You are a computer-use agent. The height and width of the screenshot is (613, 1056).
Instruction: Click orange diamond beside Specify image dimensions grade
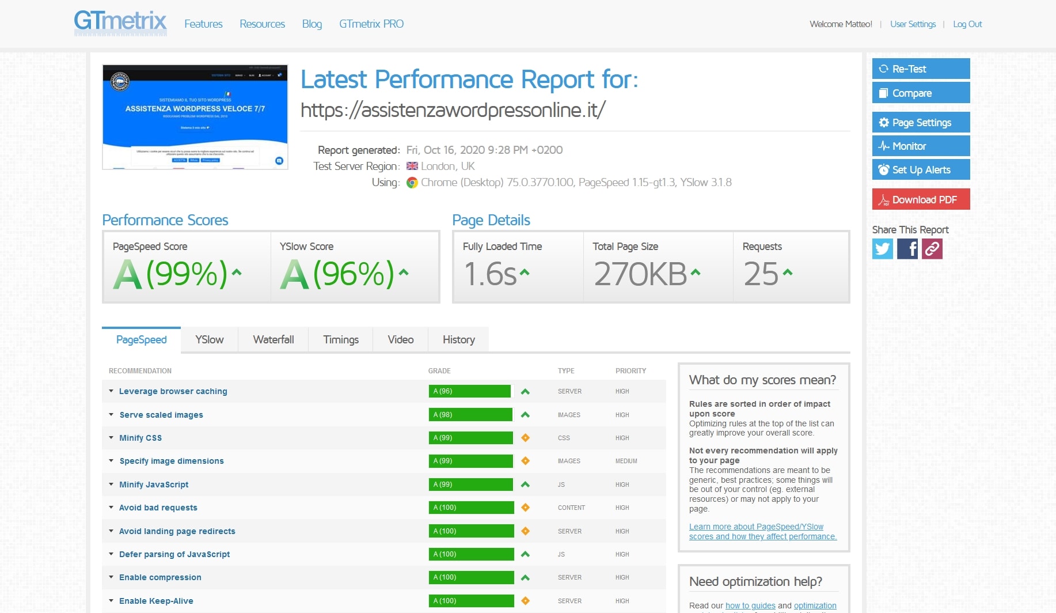(525, 461)
